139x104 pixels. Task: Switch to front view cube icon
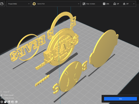(x=6, y=102)
